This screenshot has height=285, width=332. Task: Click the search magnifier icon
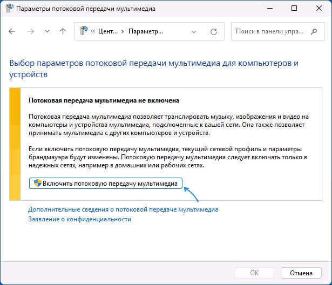pyautogui.click(x=314, y=31)
